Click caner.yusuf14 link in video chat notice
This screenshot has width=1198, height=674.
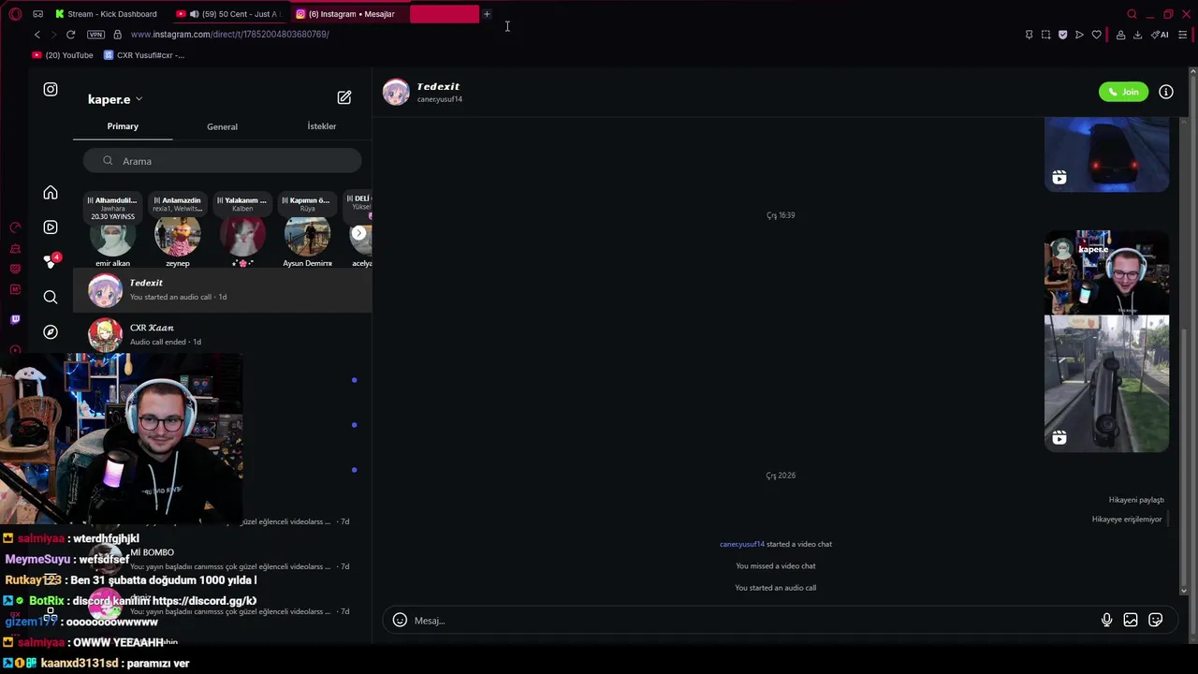click(x=742, y=544)
